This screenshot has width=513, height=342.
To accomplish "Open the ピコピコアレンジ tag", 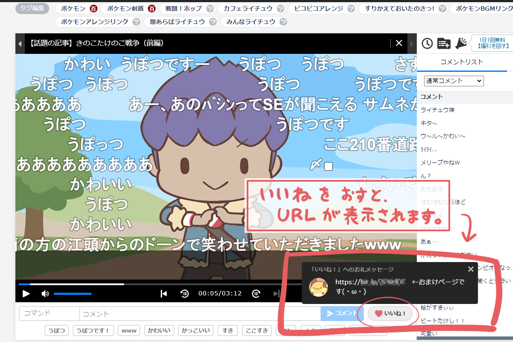I will (318, 9).
